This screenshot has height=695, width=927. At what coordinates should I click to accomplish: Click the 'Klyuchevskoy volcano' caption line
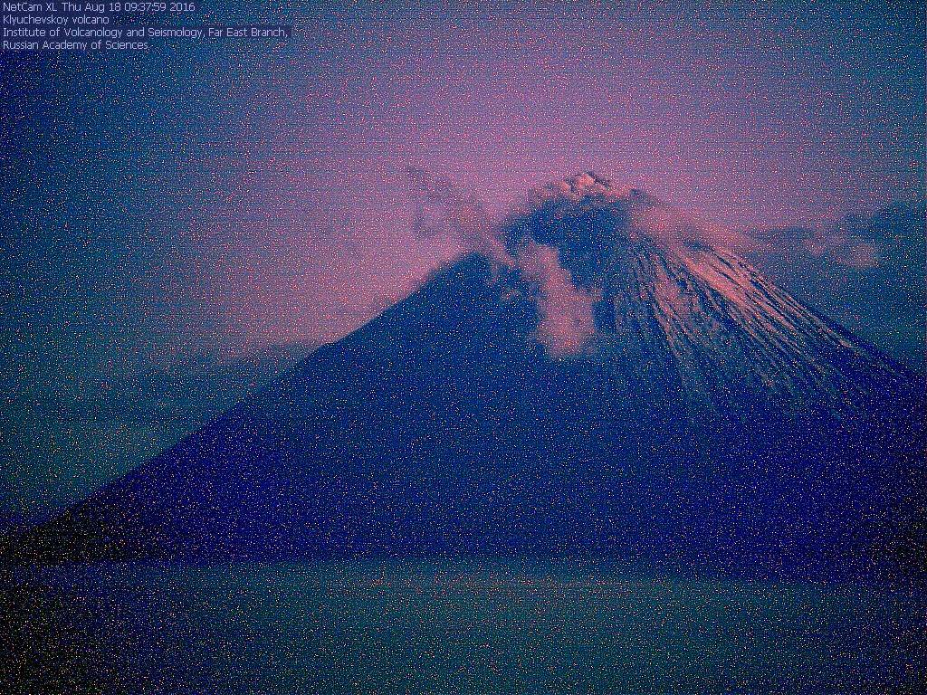point(55,20)
